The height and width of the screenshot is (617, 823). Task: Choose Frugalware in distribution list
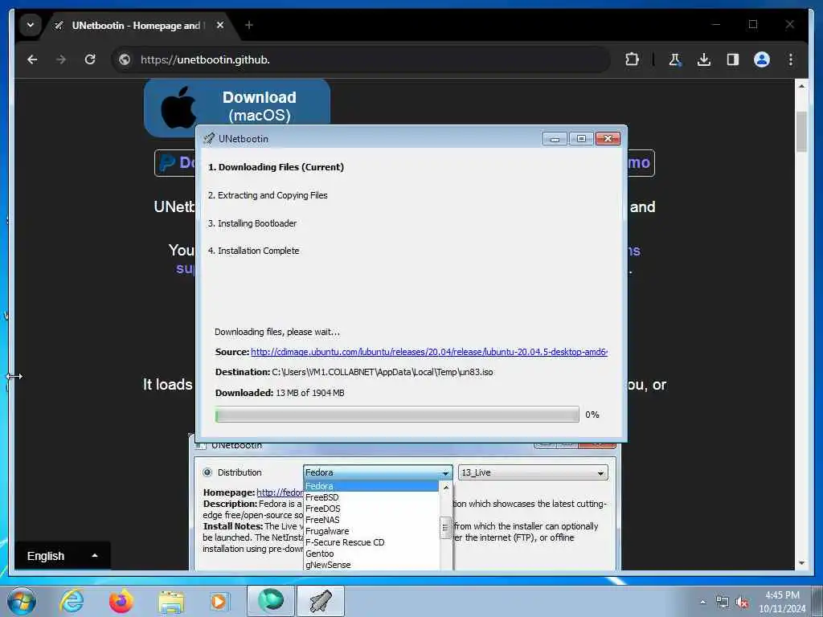coord(371,531)
